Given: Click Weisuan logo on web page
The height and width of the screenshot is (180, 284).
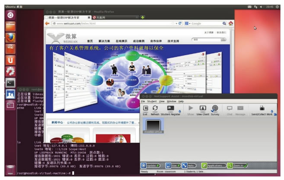Looking at the screenshot, I should (x=62, y=38).
